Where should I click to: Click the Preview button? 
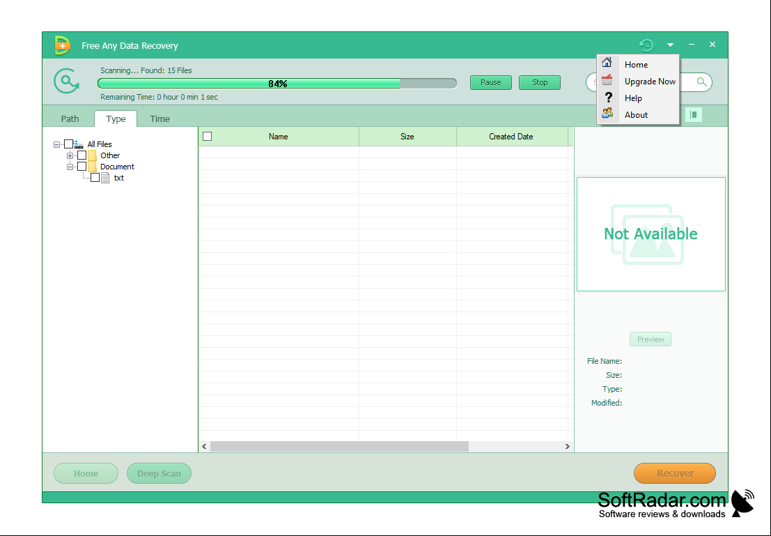click(651, 339)
